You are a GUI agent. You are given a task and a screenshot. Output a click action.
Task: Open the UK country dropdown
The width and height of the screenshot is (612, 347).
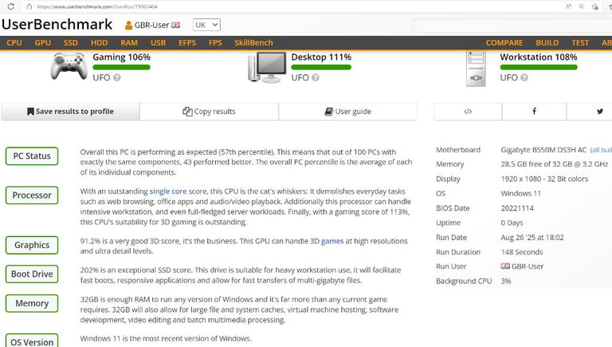206,25
